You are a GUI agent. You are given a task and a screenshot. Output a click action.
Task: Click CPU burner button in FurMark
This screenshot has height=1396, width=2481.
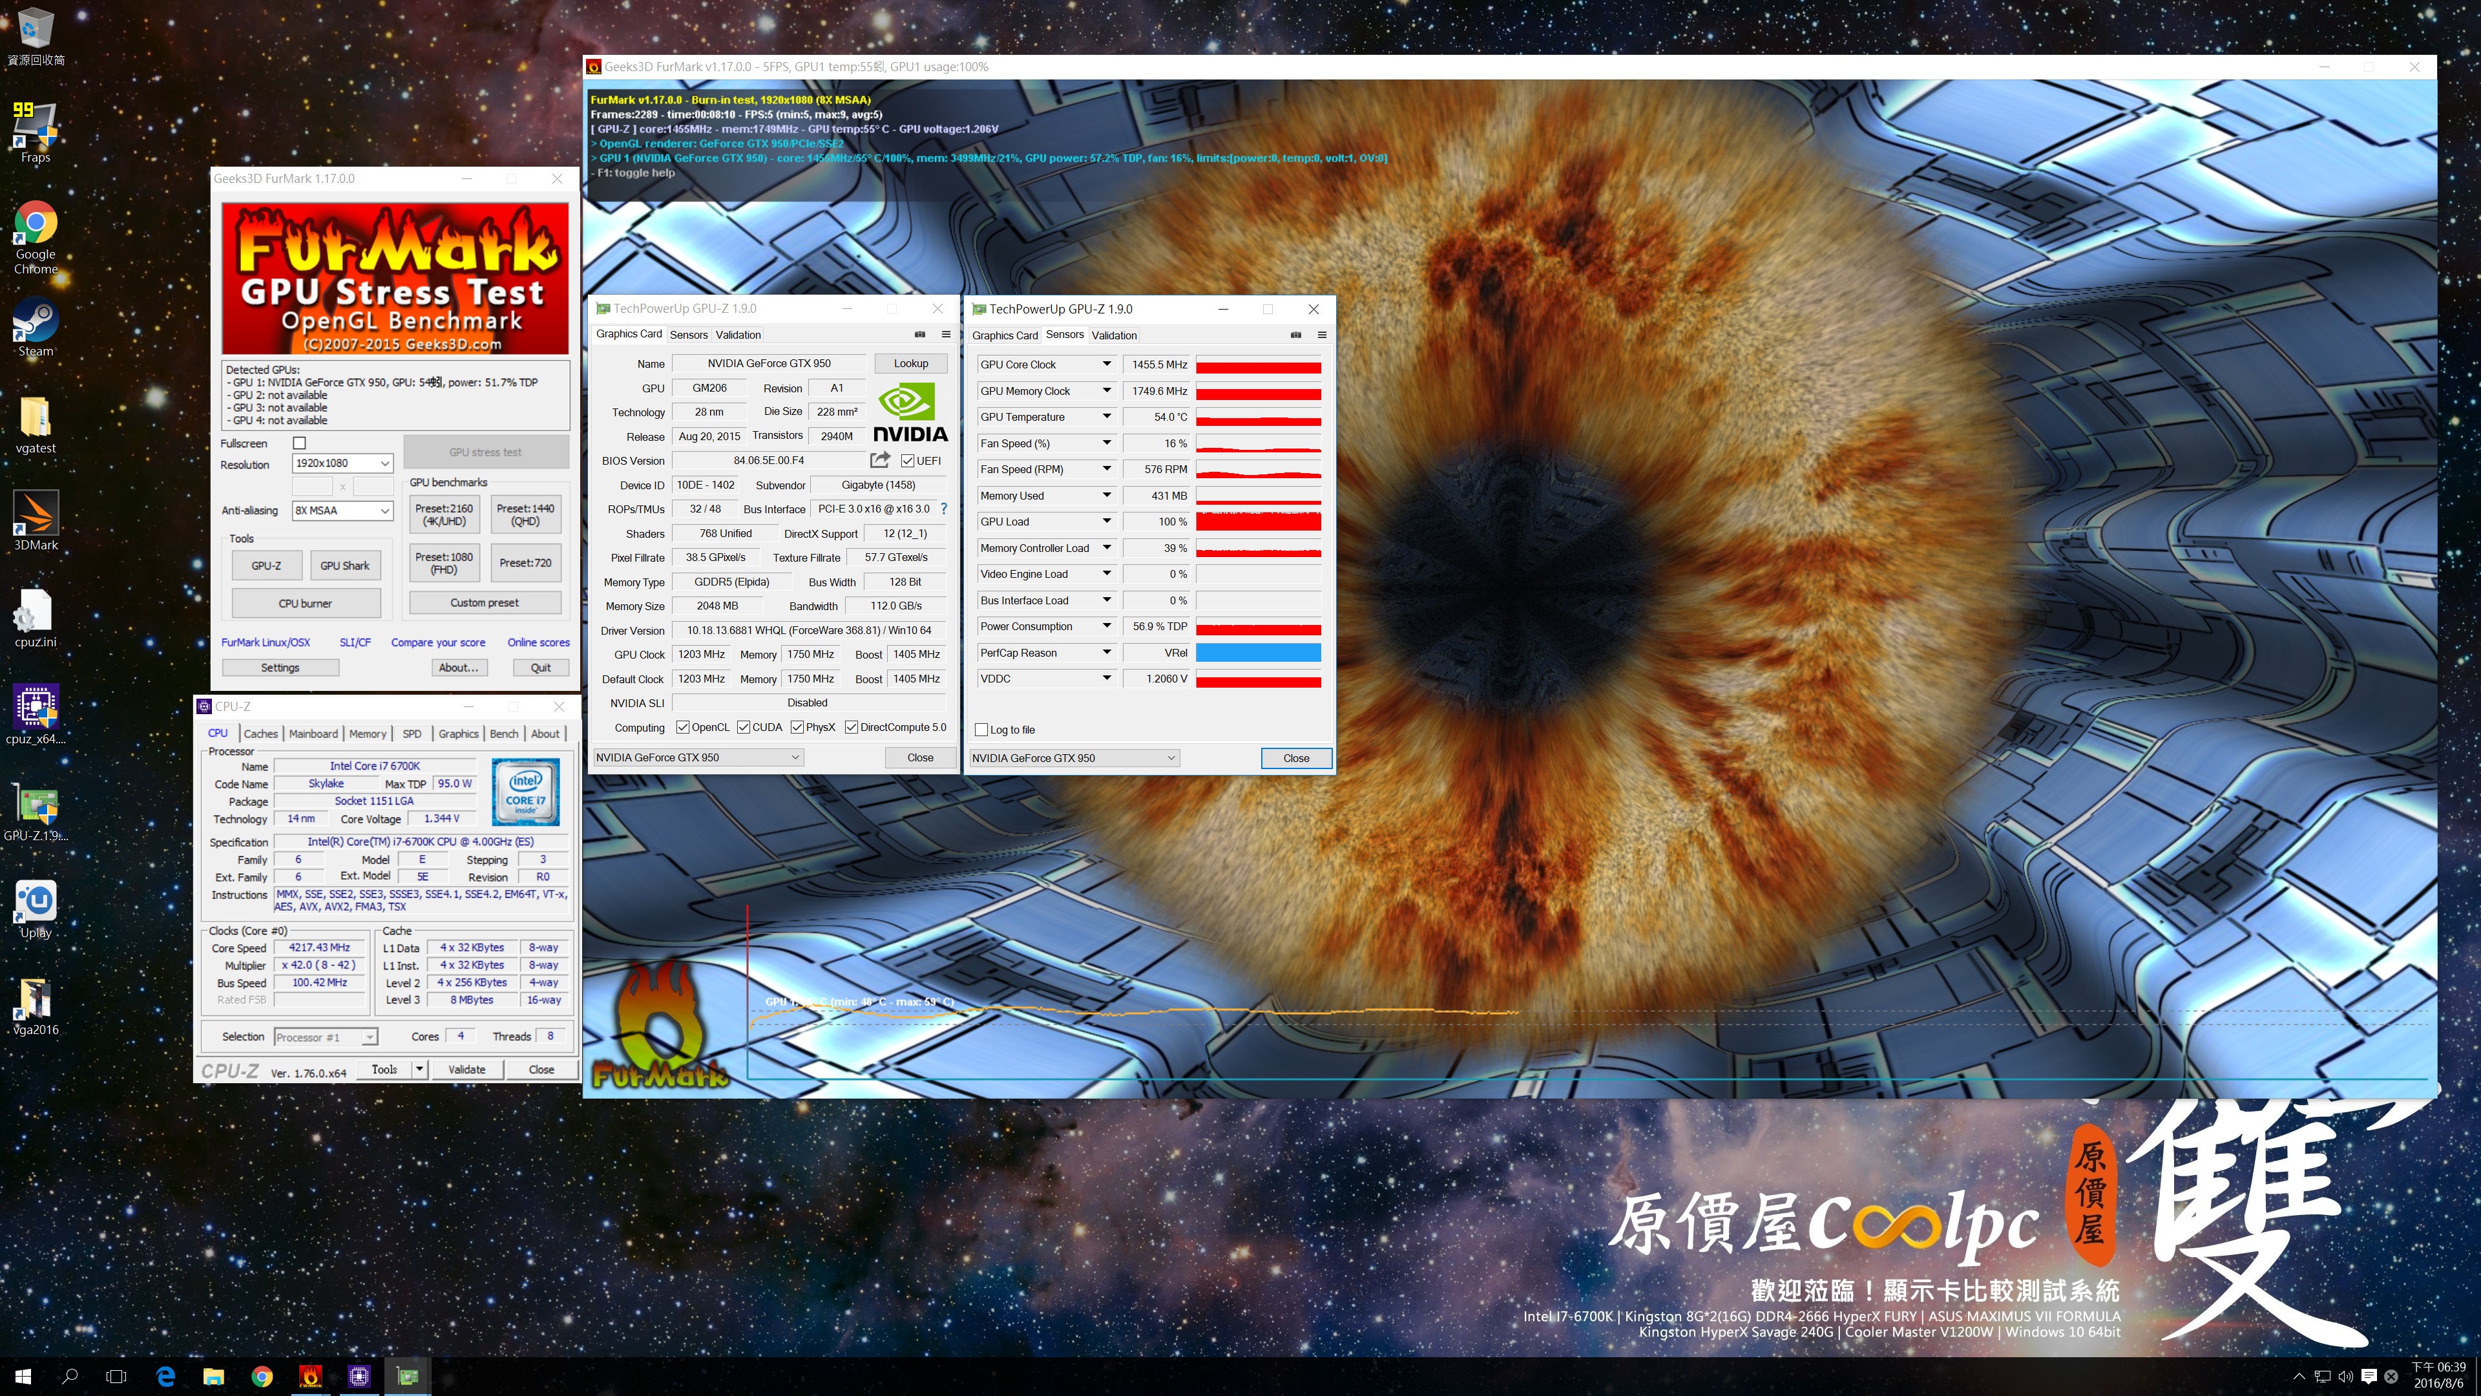point(306,603)
